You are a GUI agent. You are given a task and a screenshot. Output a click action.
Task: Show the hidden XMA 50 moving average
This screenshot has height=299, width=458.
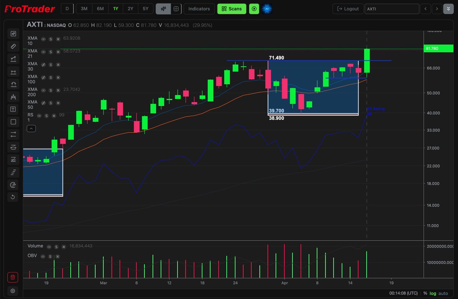tap(43, 103)
